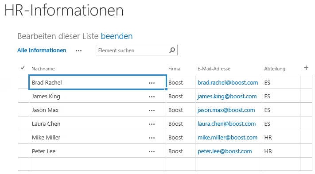Click the beenden link to stop editing
The height and width of the screenshot is (174, 315).
(117, 36)
